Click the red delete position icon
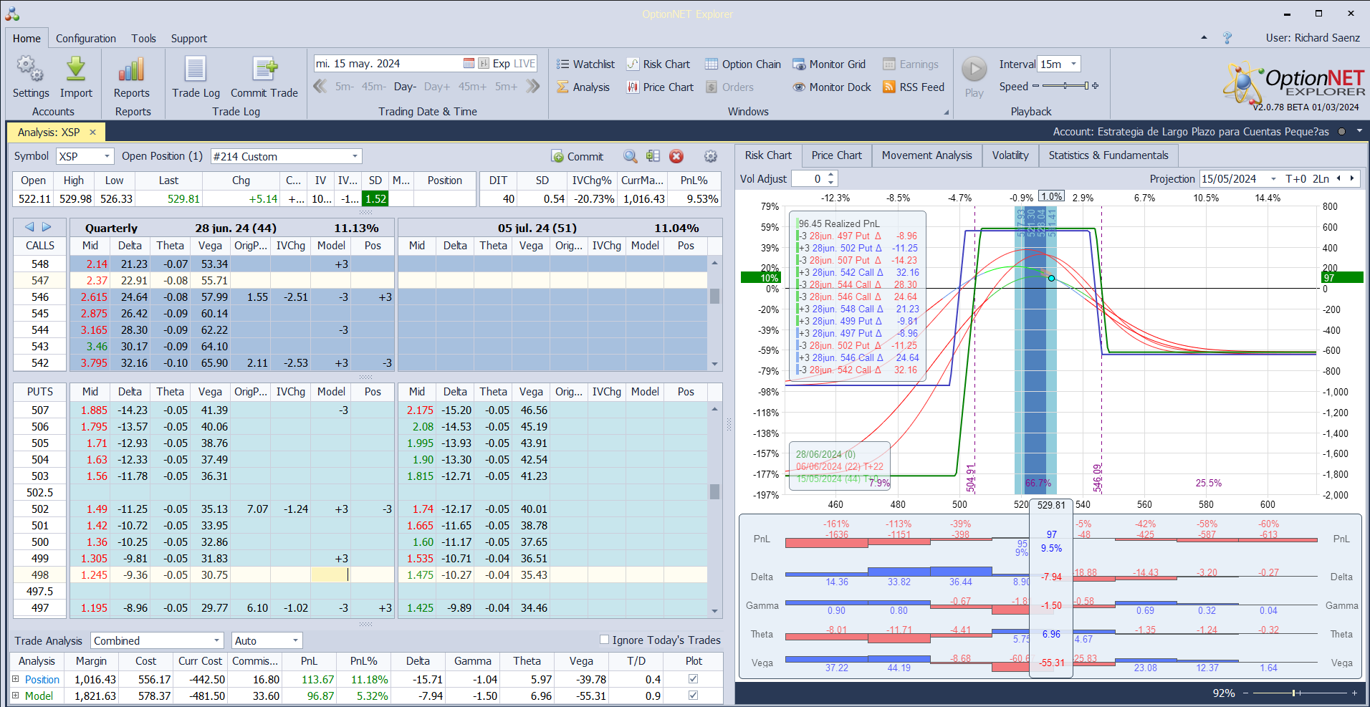Image resolution: width=1370 pixels, height=707 pixels. [676, 156]
